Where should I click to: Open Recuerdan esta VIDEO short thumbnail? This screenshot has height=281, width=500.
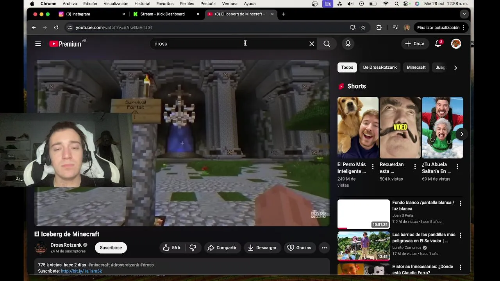click(400, 128)
